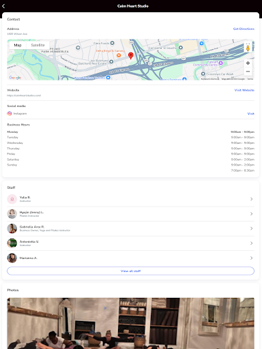
Task: Click Visit Website link
Action: pyautogui.click(x=244, y=90)
